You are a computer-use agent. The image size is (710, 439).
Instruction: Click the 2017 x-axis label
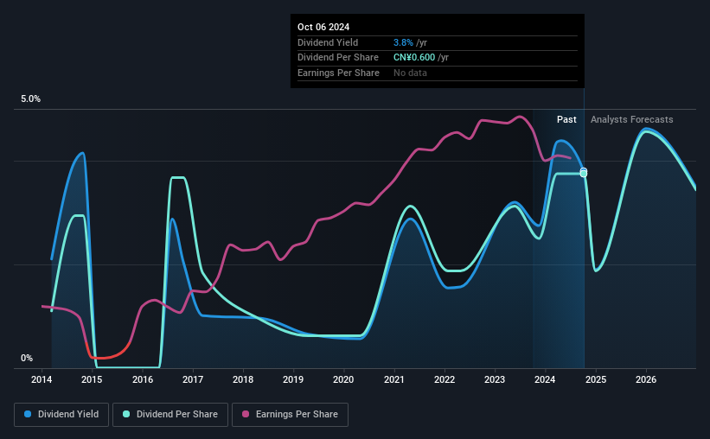[193, 379]
